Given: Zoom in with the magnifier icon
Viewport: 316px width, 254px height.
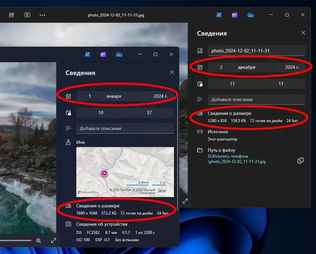Looking at the screenshot, I should (39, 241).
